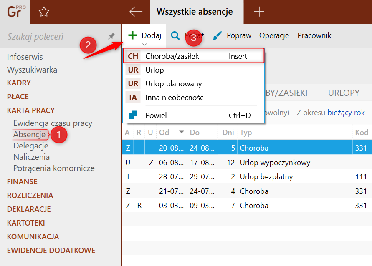This screenshot has height=266, width=372.
Task: Open Naliczenia in the sidebar
Action: (32, 157)
